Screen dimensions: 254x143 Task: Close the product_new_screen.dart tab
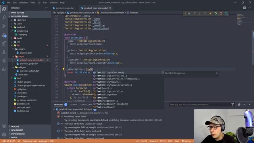(x=110, y=8)
